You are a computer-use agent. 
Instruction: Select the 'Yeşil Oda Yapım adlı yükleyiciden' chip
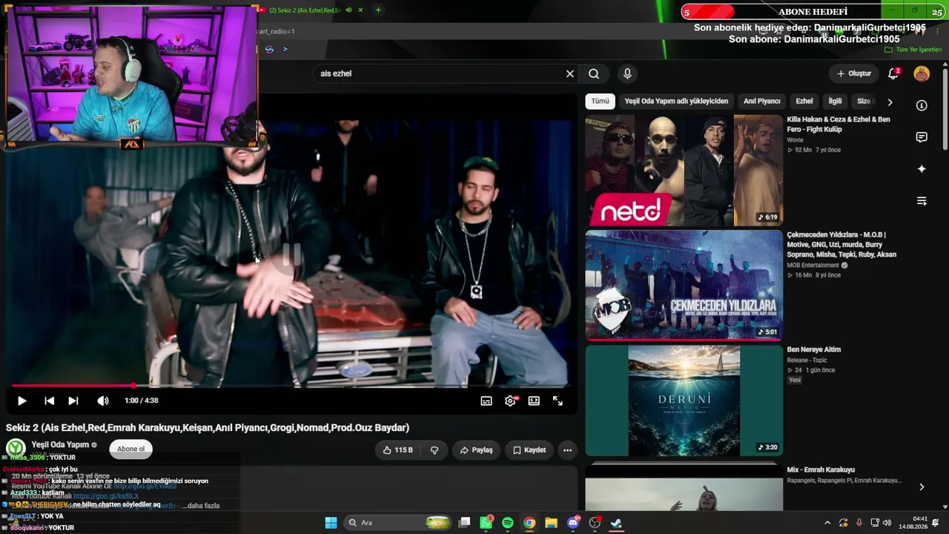(676, 101)
